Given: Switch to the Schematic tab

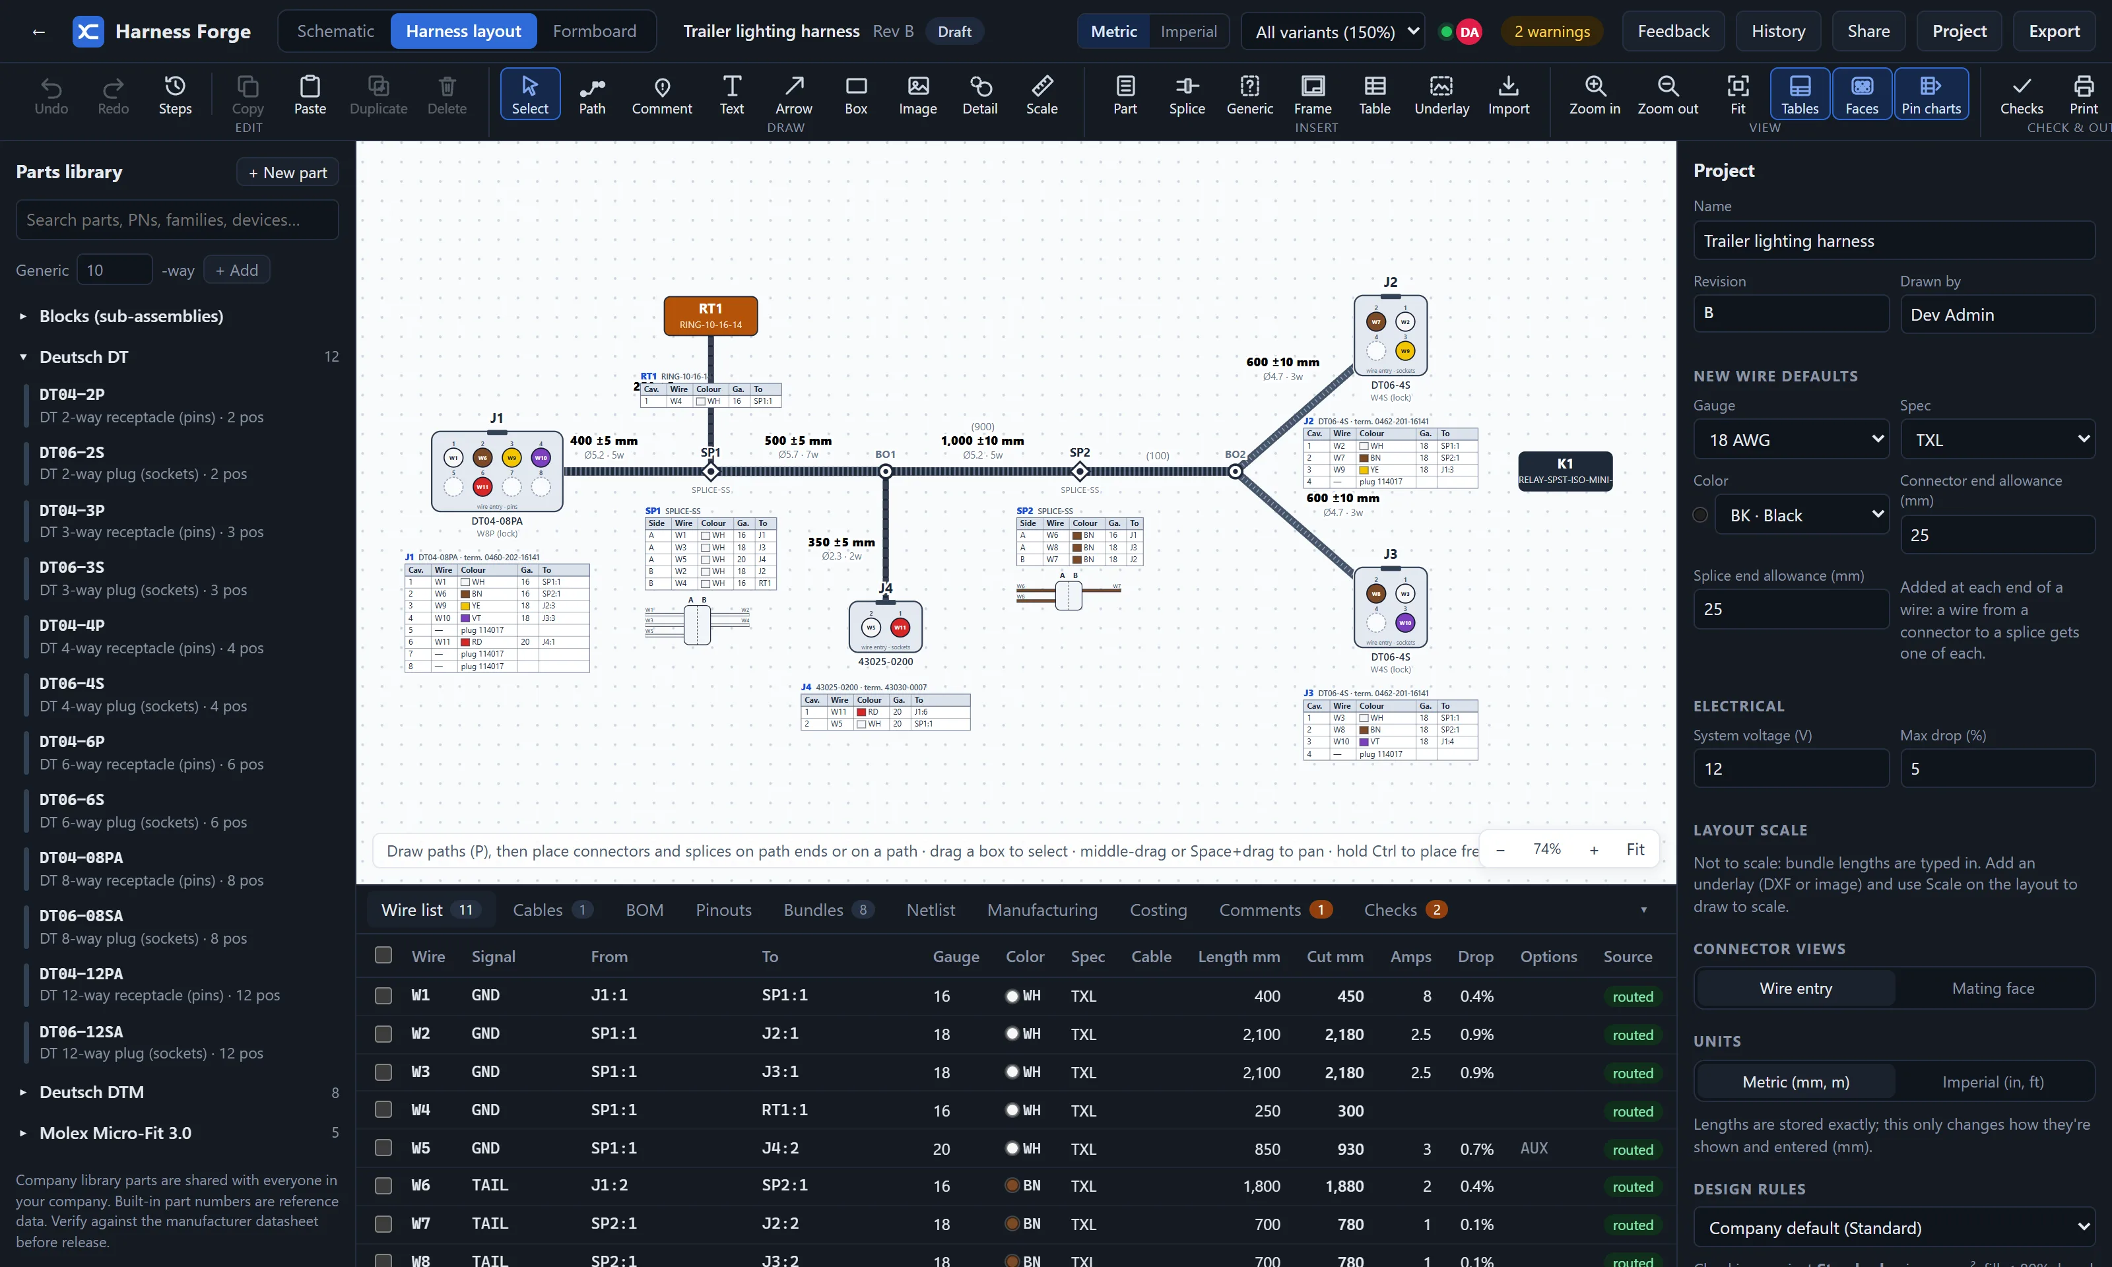Looking at the screenshot, I should [x=335, y=32].
